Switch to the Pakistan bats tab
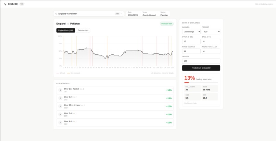The width and height of the screenshot is (276, 141). [x=83, y=30]
